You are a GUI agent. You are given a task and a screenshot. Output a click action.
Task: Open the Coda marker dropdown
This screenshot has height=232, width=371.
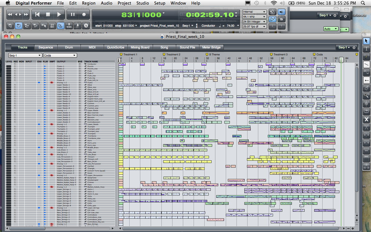tap(60, 55)
